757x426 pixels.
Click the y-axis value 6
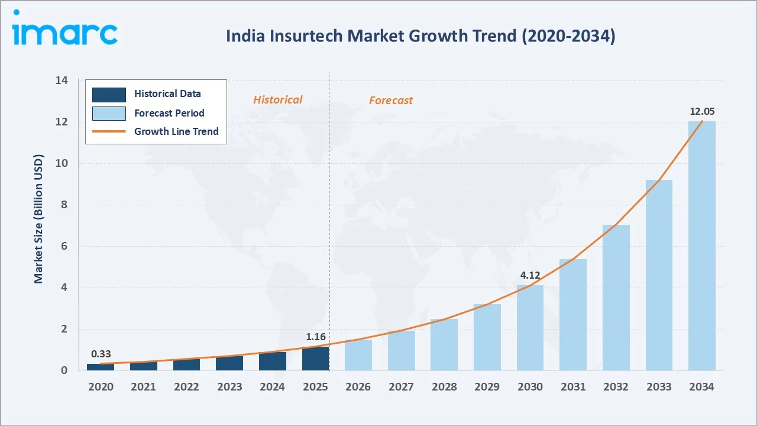pos(65,246)
